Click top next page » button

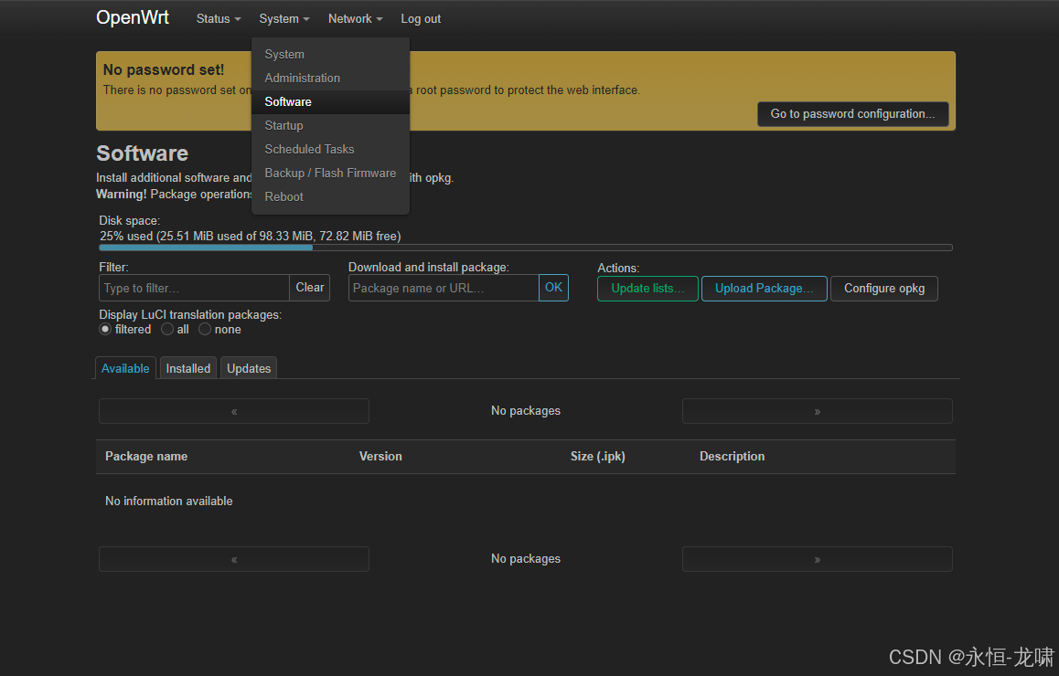pyautogui.click(x=818, y=411)
